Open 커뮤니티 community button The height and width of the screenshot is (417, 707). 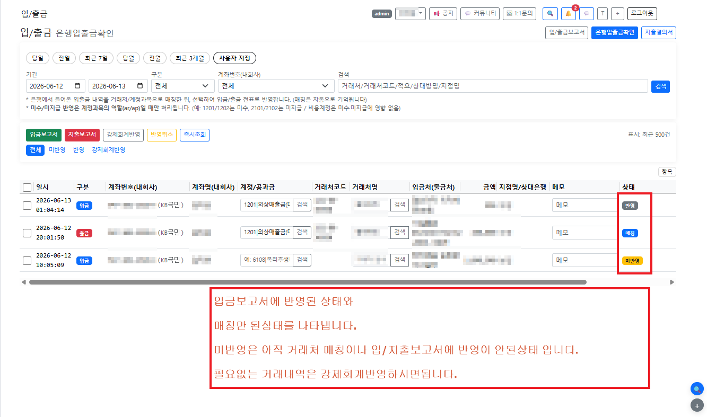(480, 14)
